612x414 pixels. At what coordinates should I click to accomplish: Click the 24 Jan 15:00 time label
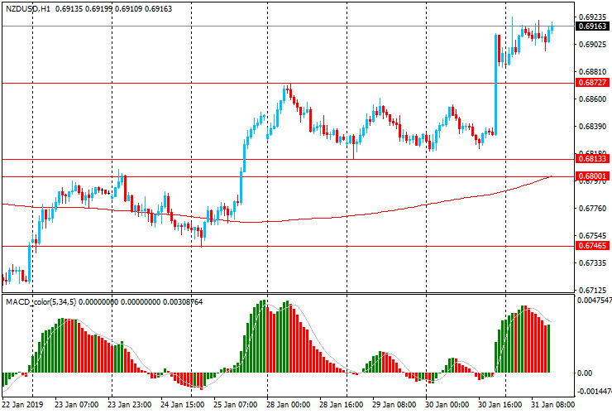(182, 405)
